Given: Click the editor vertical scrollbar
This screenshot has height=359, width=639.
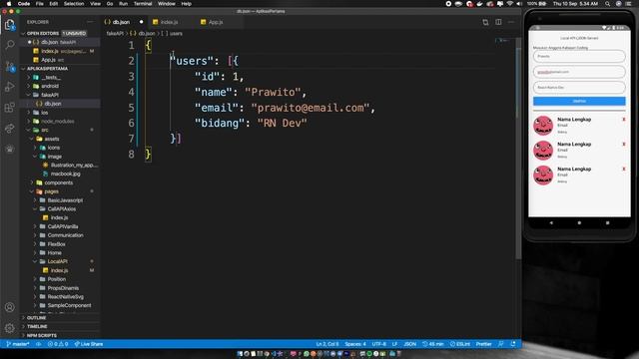Looking at the screenshot, I should pos(518,149).
